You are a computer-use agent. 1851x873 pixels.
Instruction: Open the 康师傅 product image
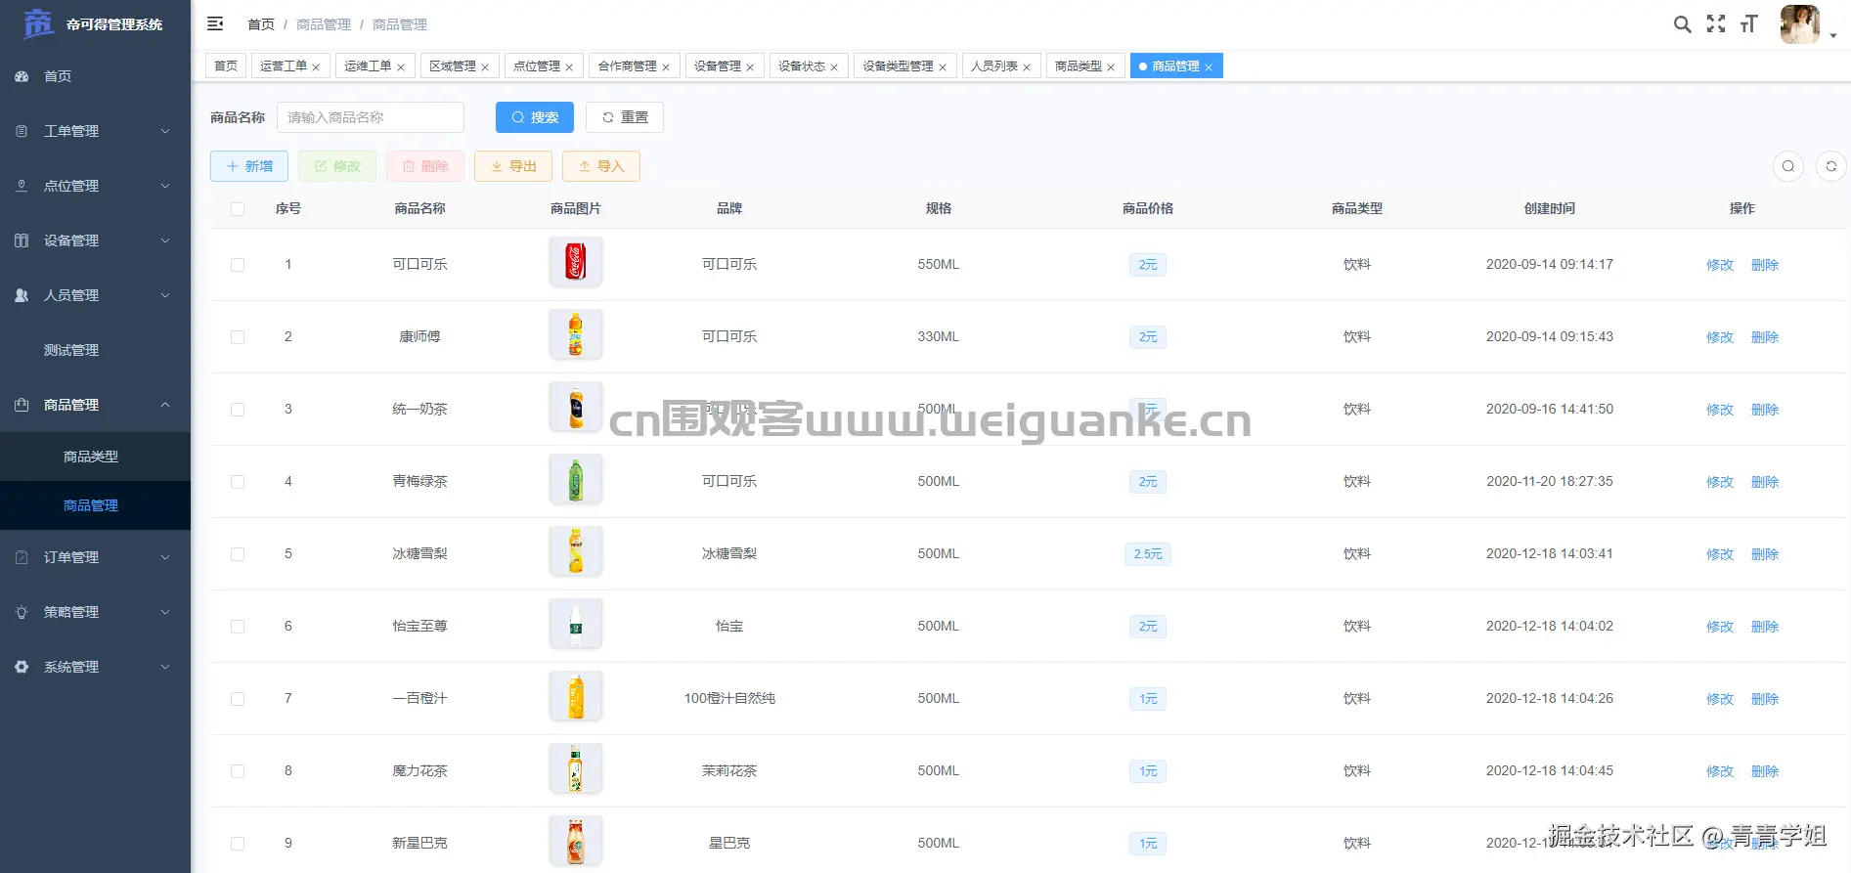click(576, 334)
